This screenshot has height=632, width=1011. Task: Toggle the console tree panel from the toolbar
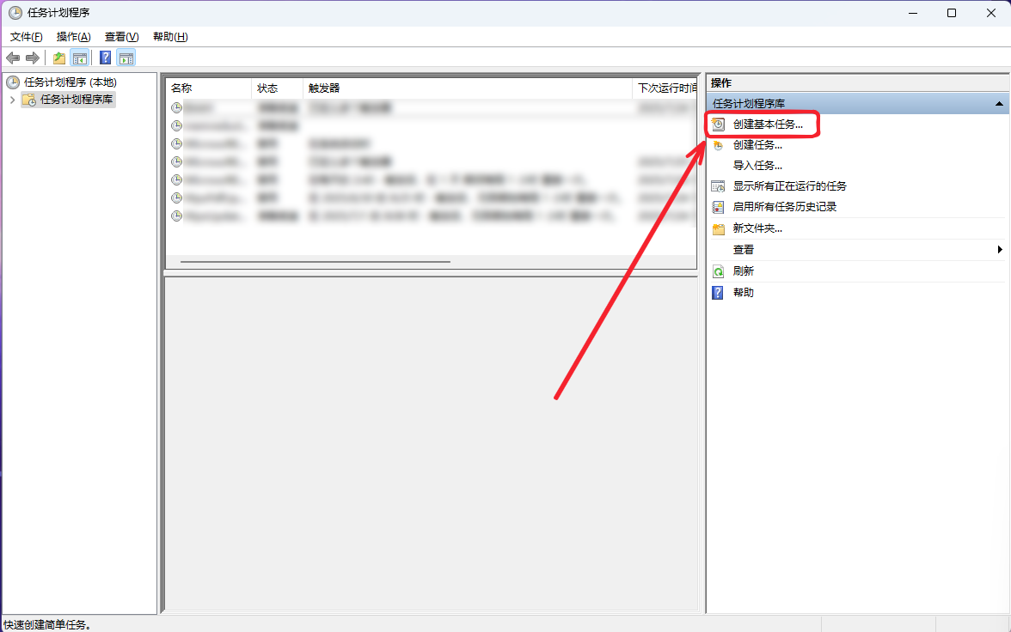pyautogui.click(x=78, y=57)
